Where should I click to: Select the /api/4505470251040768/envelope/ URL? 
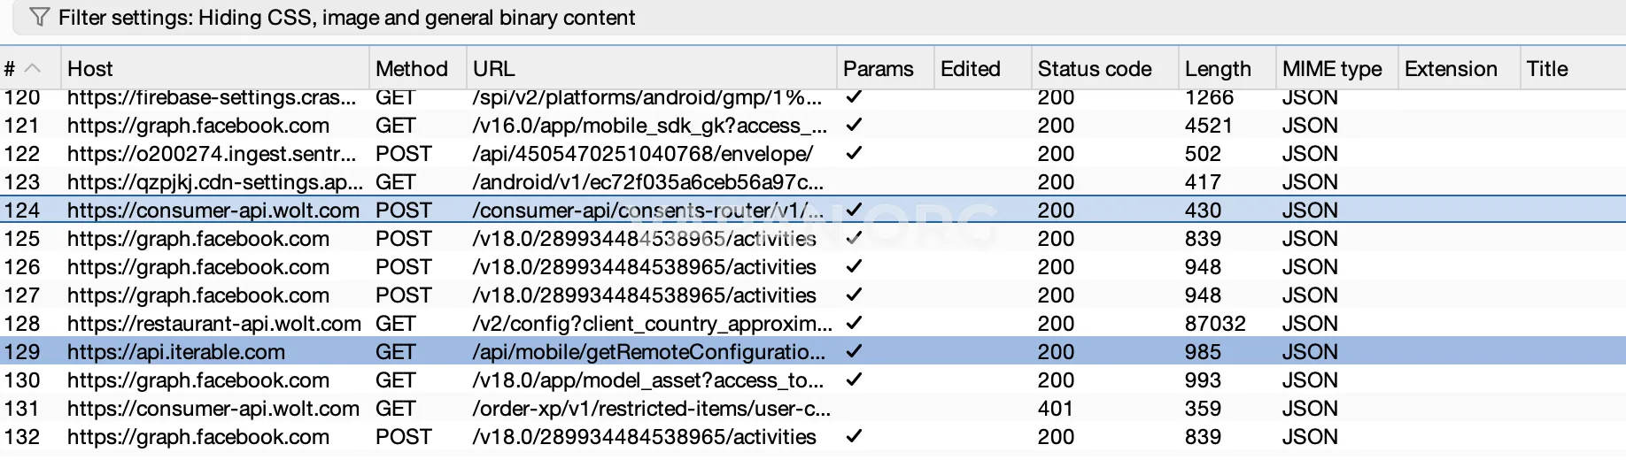(x=643, y=154)
